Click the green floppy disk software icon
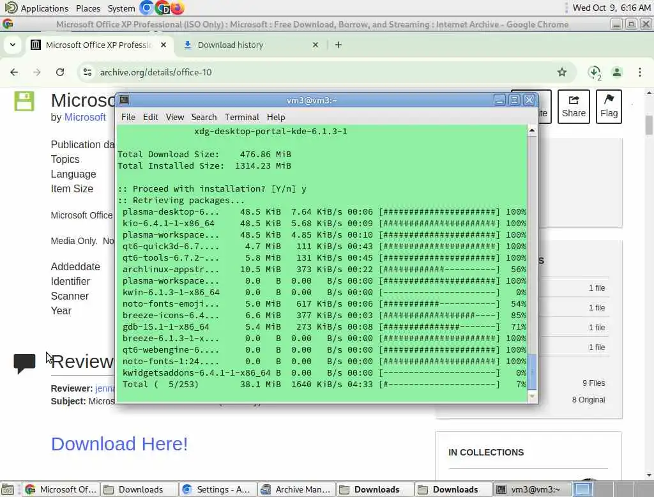The height and width of the screenshot is (497, 654). click(24, 101)
